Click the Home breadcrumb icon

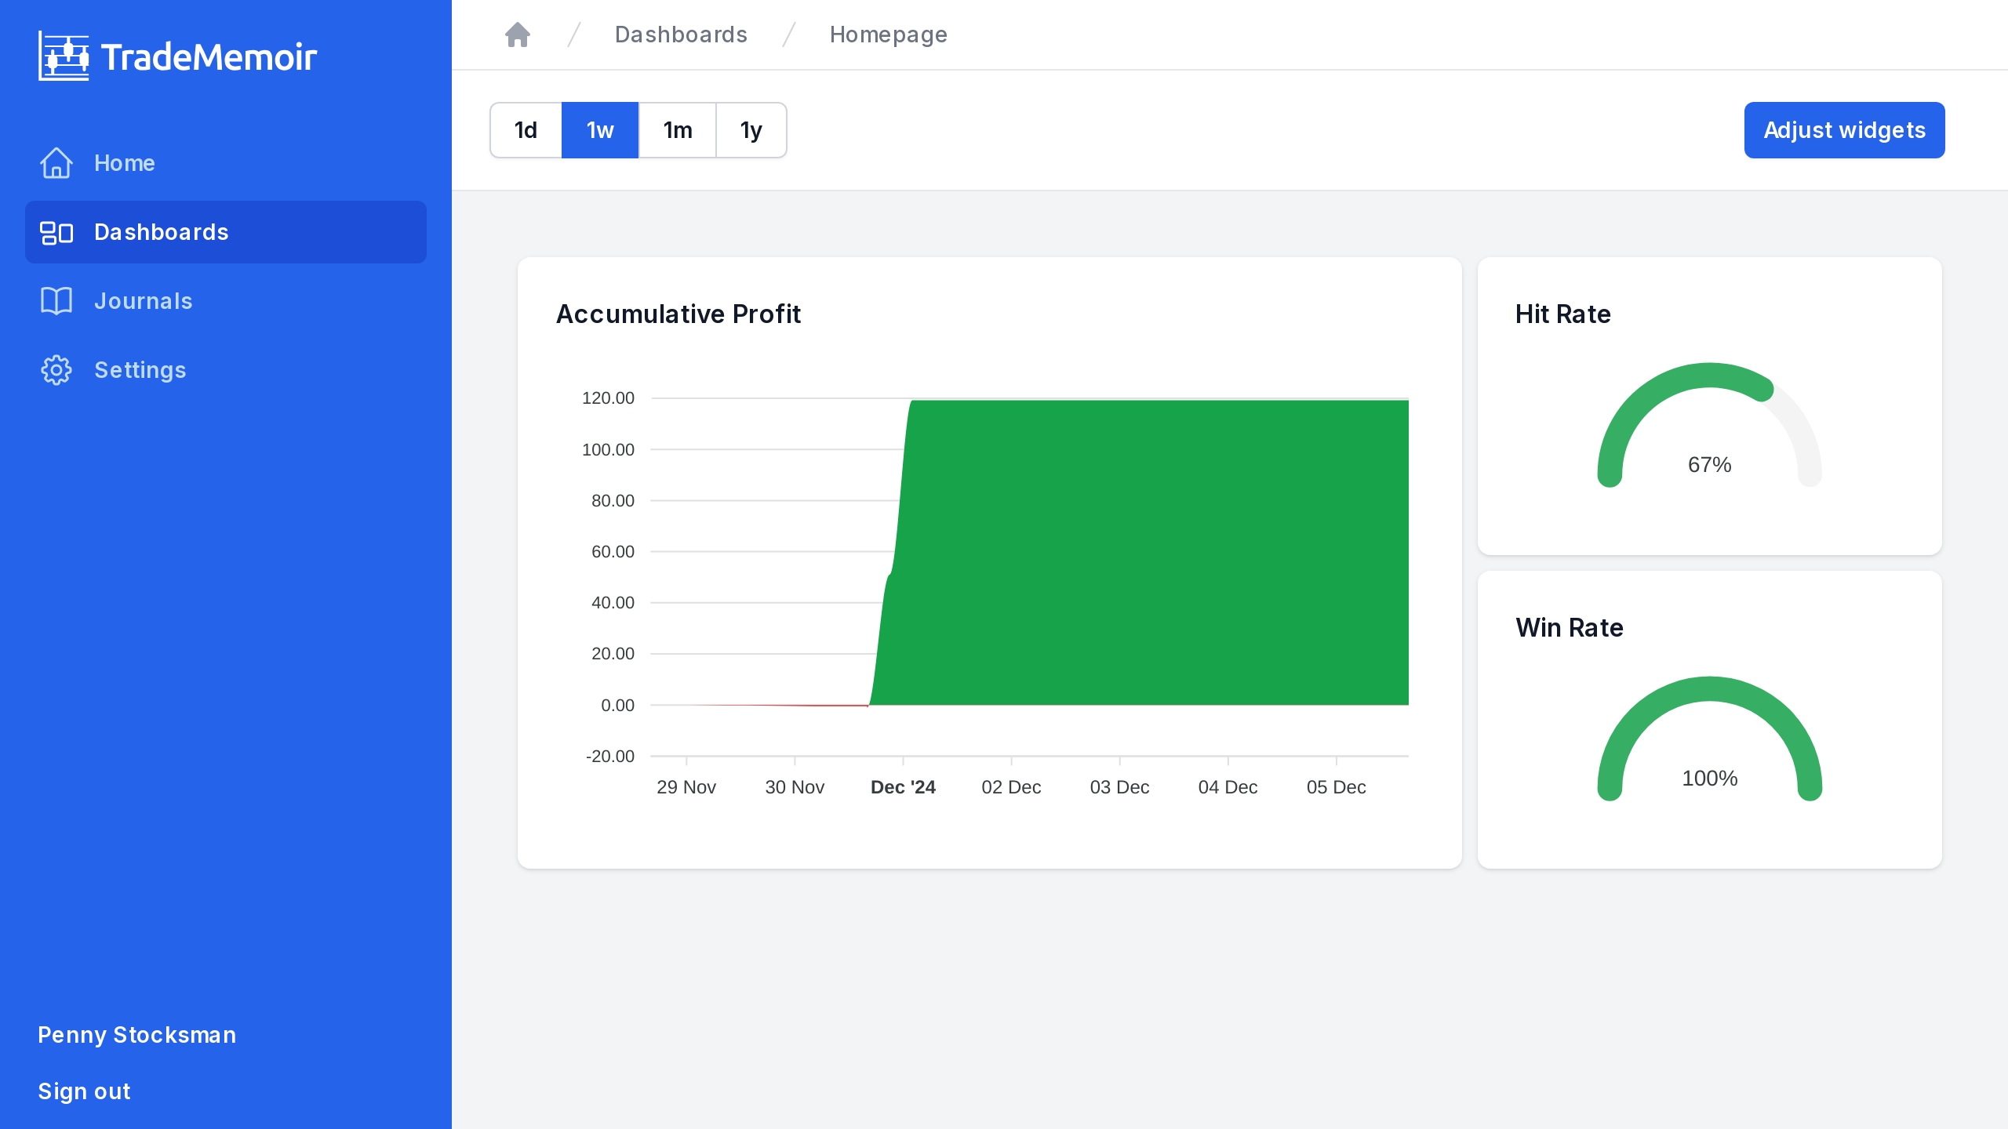(x=518, y=33)
